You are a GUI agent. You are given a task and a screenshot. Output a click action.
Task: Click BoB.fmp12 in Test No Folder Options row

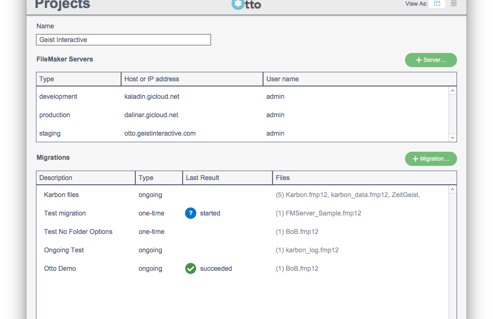point(297,232)
